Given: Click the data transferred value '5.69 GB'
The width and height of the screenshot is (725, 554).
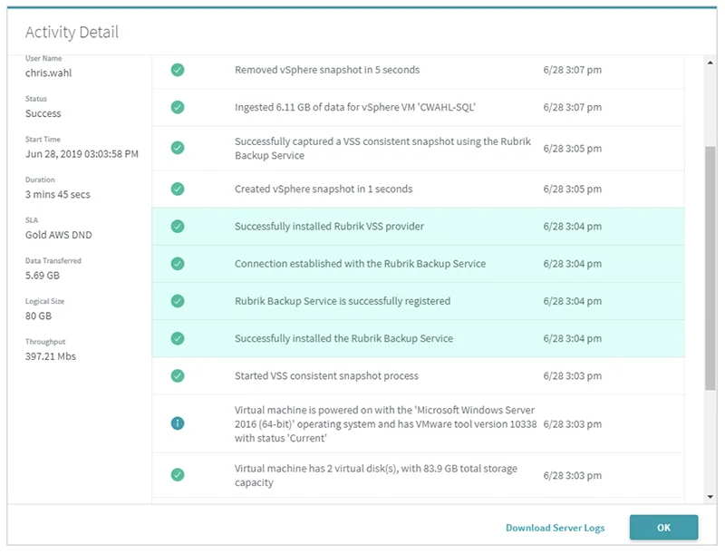Looking at the screenshot, I should coord(43,276).
